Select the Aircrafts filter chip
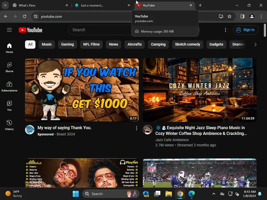The height and width of the screenshot is (200, 267). pyautogui.click(x=135, y=44)
